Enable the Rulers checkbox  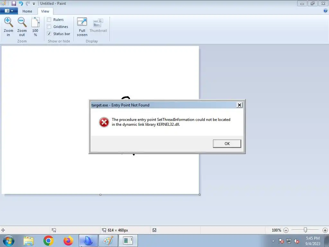coord(49,20)
